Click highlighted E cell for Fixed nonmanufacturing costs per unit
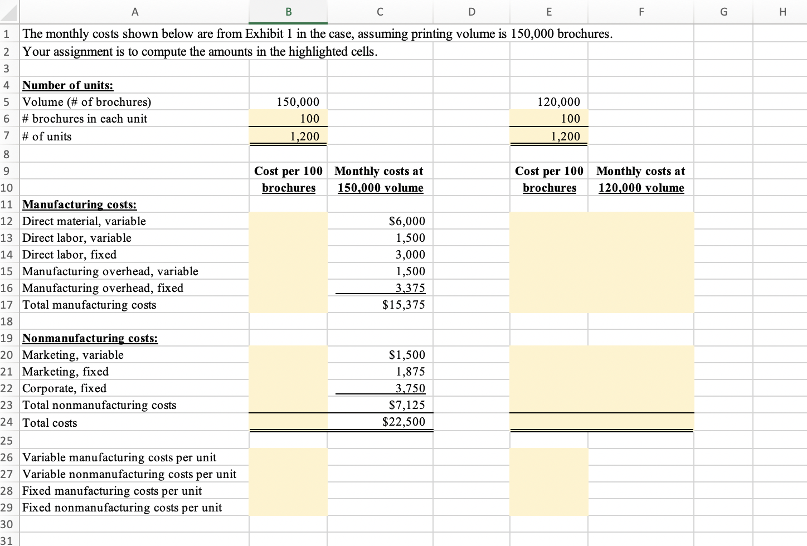807x546 pixels. click(x=549, y=508)
